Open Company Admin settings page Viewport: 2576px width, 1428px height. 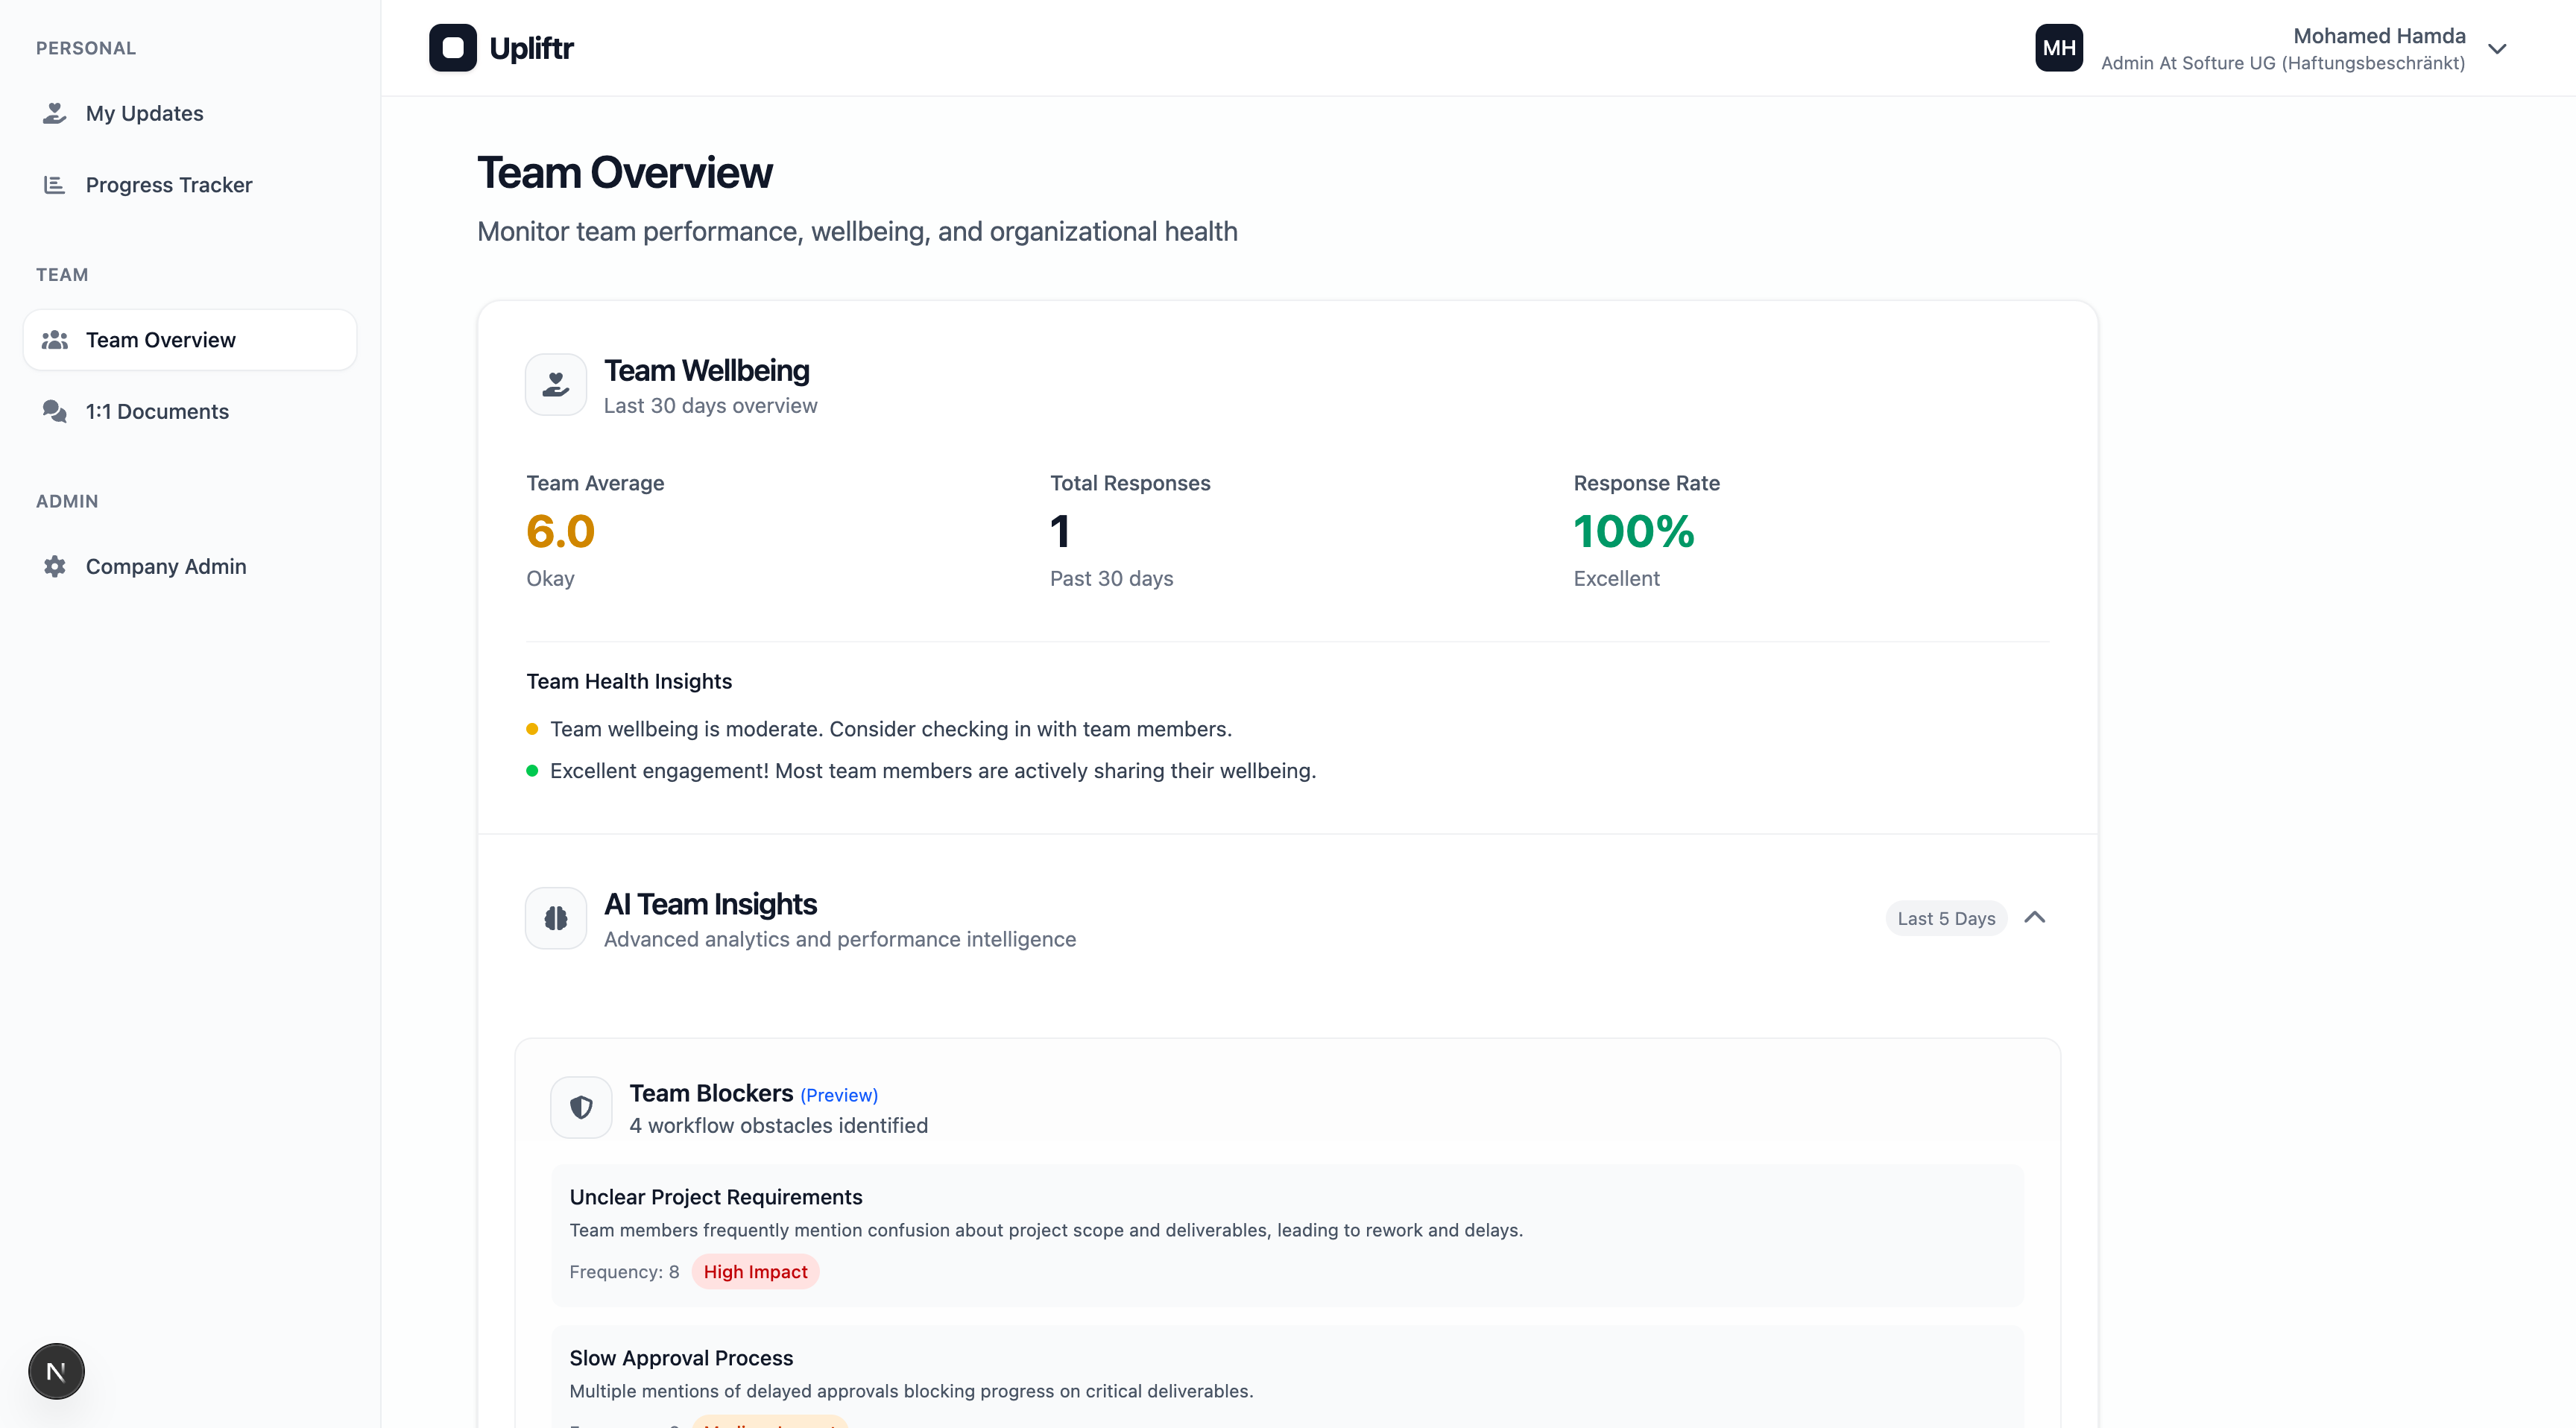(x=166, y=566)
